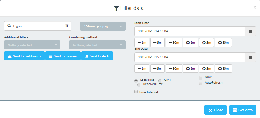Open the Start Date calendar picker

point(250,31)
